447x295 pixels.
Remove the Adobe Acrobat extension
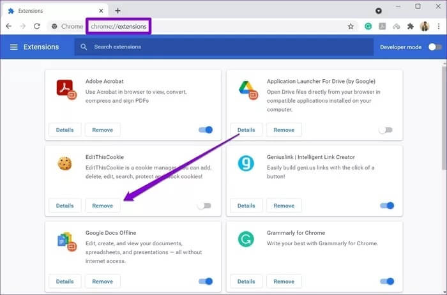tap(103, 130)
